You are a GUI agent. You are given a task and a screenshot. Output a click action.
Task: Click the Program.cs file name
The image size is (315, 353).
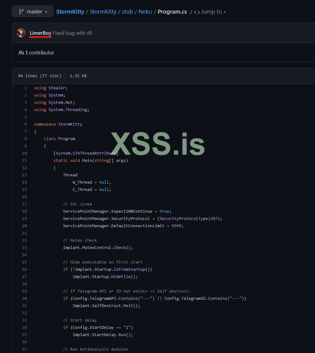tap(172, 12)
